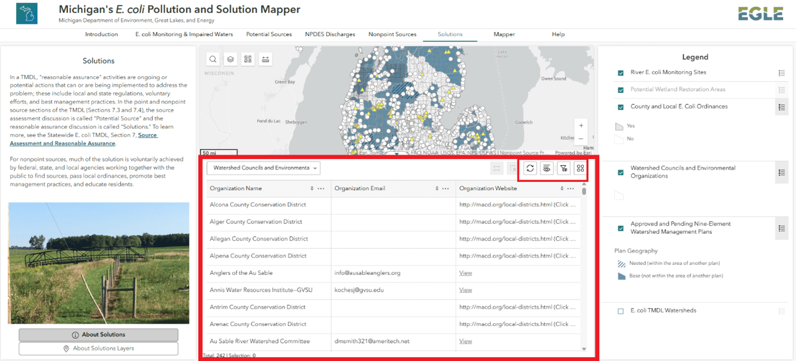Switch to Potential Sources tab
Screen dimensions: 796x361
269,34
